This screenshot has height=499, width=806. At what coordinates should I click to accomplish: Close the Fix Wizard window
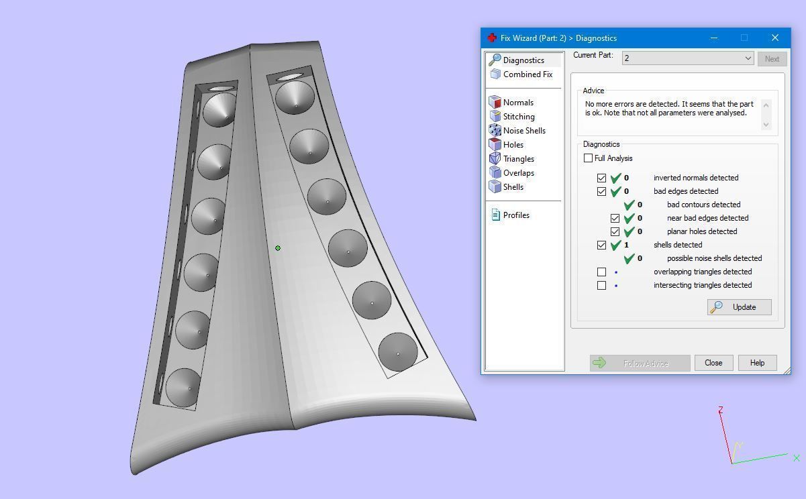pyautogui.click(x=775, y=38)
